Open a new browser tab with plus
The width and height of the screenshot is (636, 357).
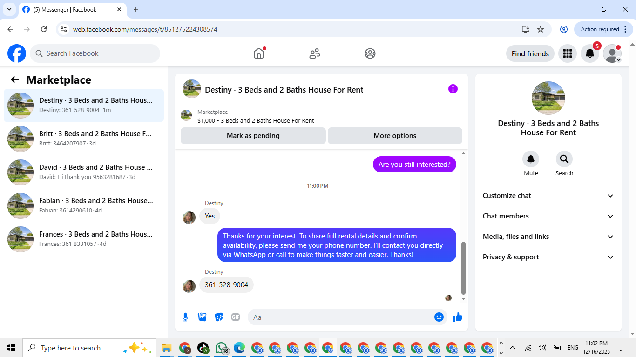(x=136, y=9)
